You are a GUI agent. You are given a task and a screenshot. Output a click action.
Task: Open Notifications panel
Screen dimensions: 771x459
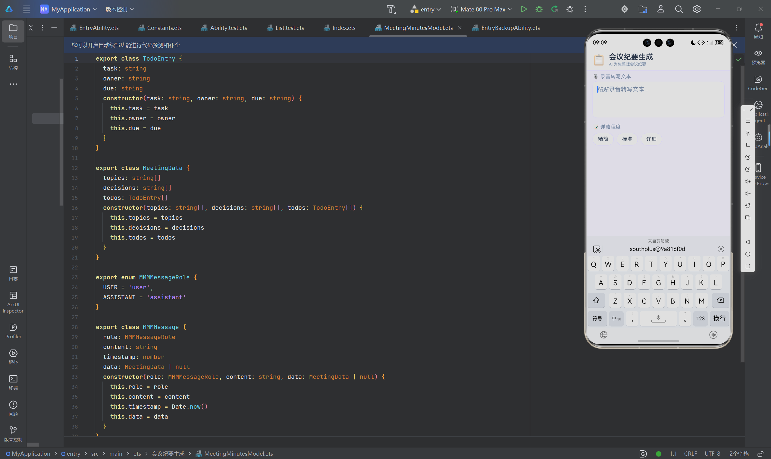[758, 31]
